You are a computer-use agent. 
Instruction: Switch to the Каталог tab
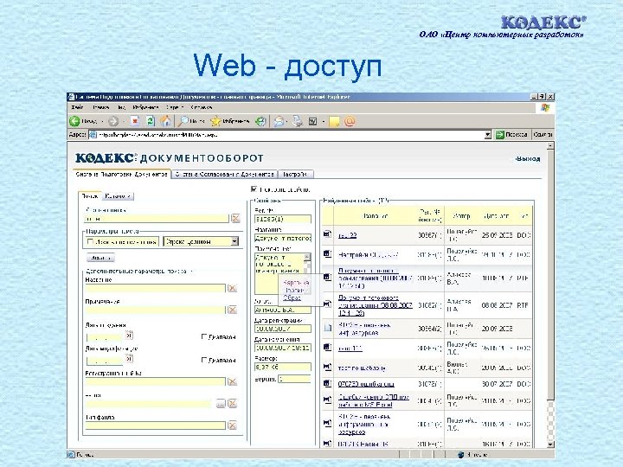pyautogui.click(x=118, y=196)
